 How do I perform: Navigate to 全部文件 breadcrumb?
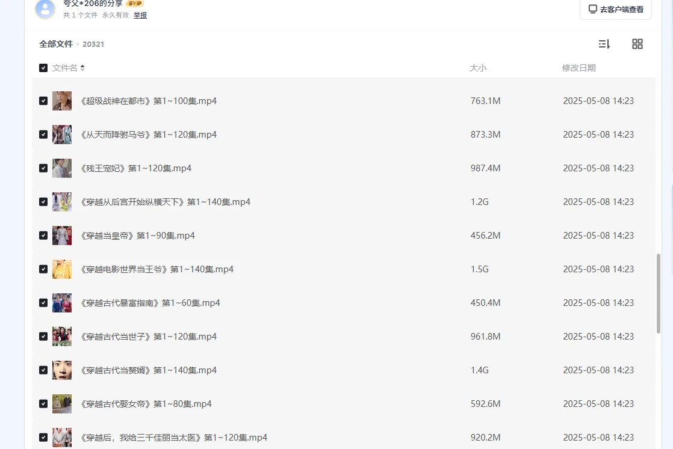(56, 44)
